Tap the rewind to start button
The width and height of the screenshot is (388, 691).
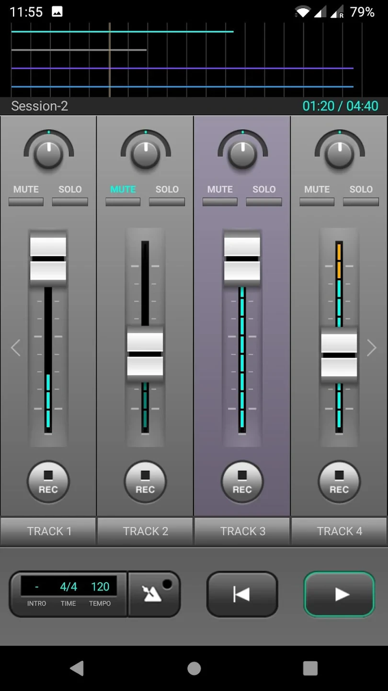point(242,594)
